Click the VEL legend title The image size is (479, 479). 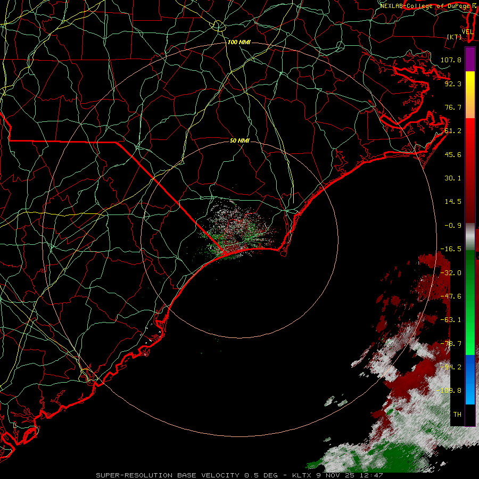pyautogui.click(x=467, y=32)
